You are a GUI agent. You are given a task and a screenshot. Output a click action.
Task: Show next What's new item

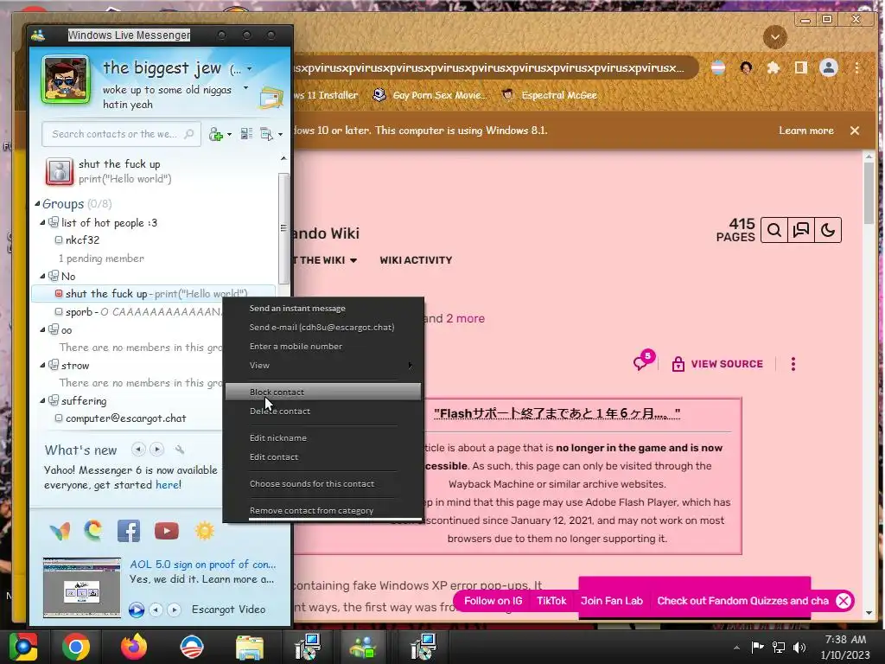[157, 450]
